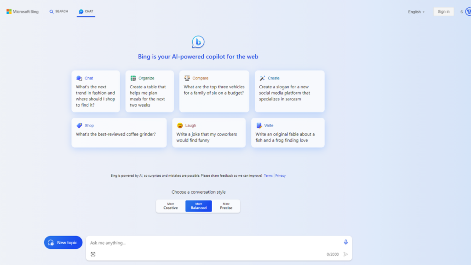Open the Terms link
Image resolution: width=471 pixels, height=265 pixels.
click(268, 175)
